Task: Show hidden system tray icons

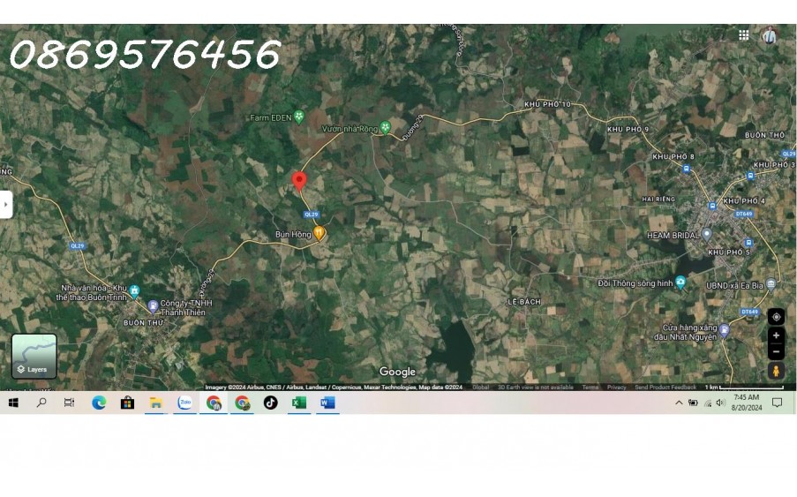Action: click(x=679, y=403)
